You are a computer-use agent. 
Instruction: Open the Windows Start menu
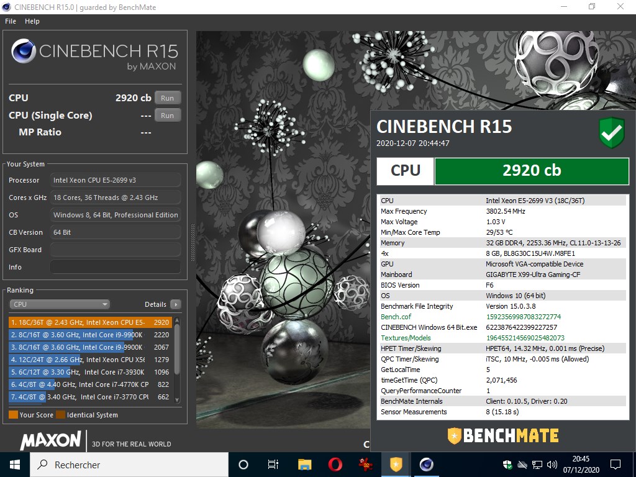15,465
